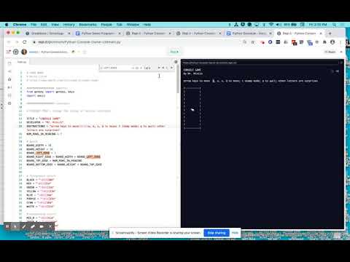Open the Files sidebar icon
350x262 pixels.
[x=9, y=63]
